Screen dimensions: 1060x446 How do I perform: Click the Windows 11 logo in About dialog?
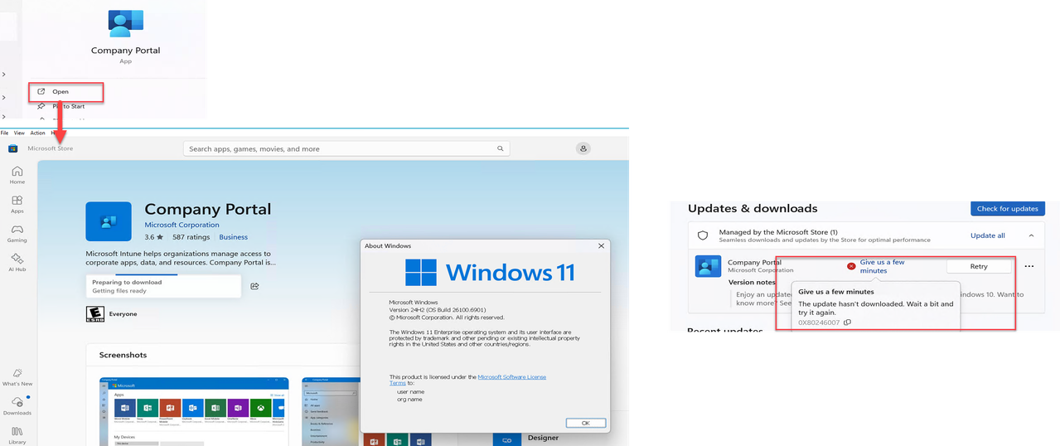click(x=491, y=272)
